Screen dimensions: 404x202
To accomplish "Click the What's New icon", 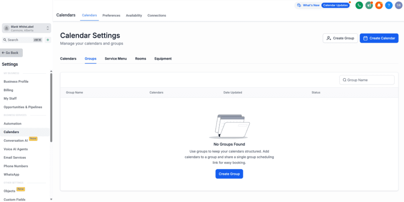I will (299, 5).
